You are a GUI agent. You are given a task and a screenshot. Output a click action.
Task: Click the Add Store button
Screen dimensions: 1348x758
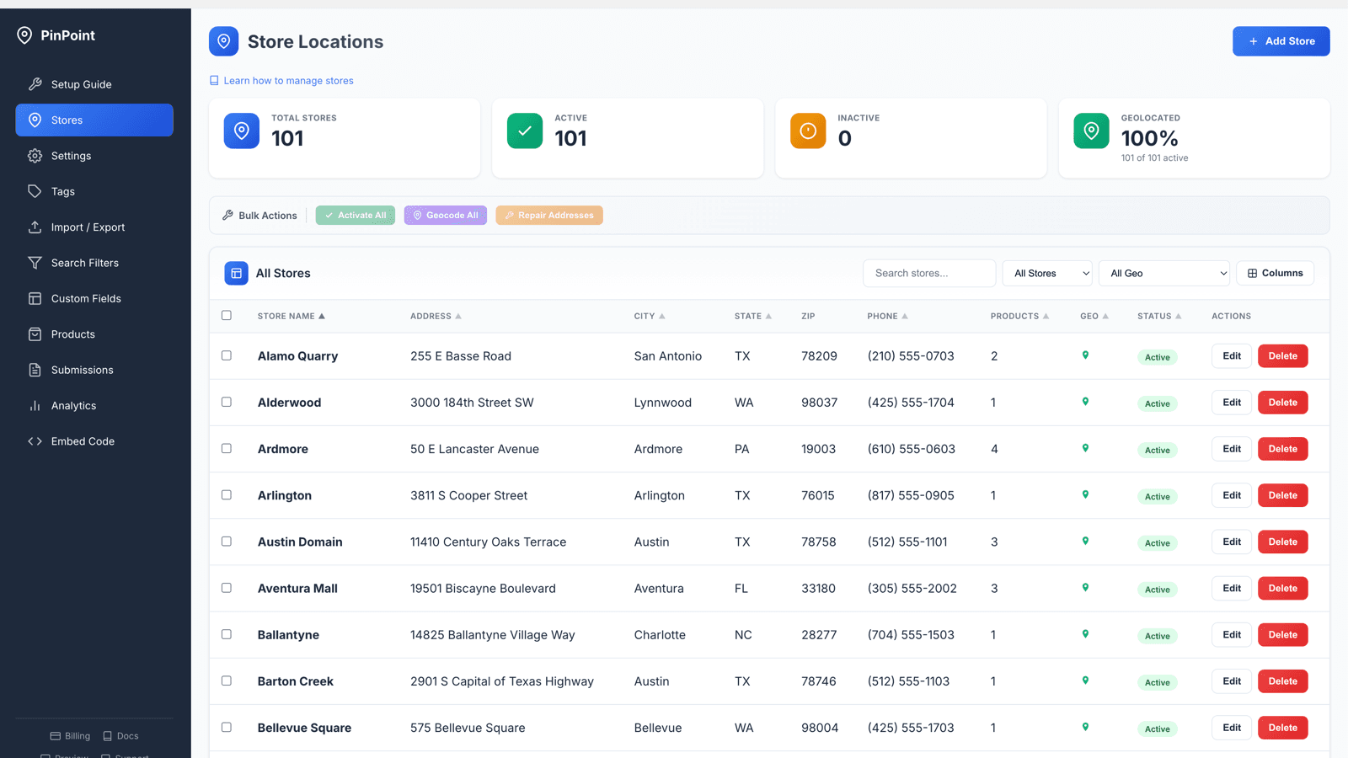click(x=1281, y=41)
